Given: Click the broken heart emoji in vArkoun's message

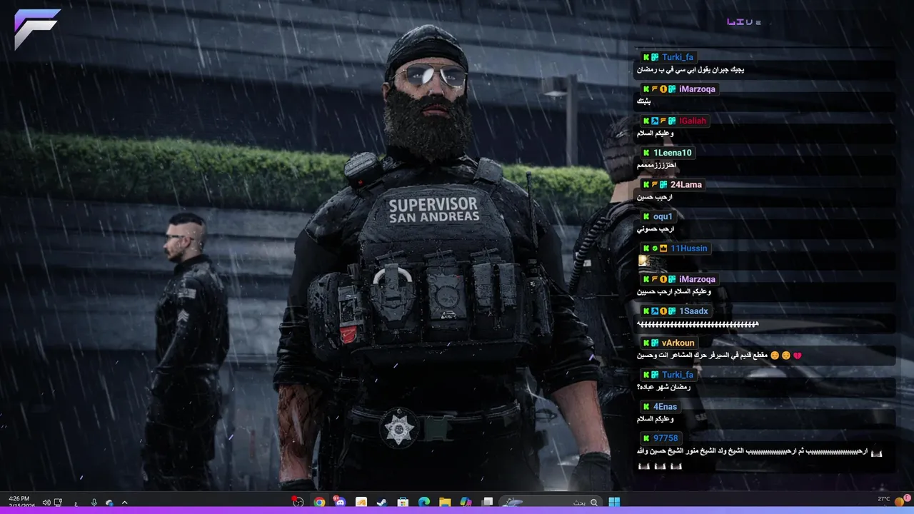Looking at the screenshot, I should click(797, 356).
